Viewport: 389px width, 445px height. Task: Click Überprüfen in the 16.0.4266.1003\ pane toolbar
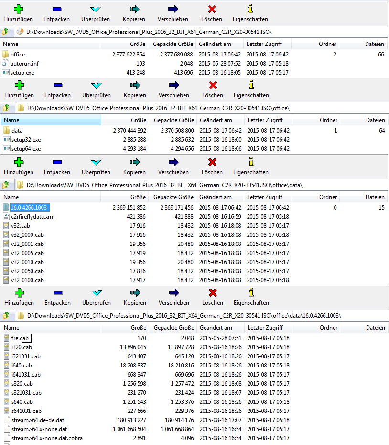click(x=97, y=297)
